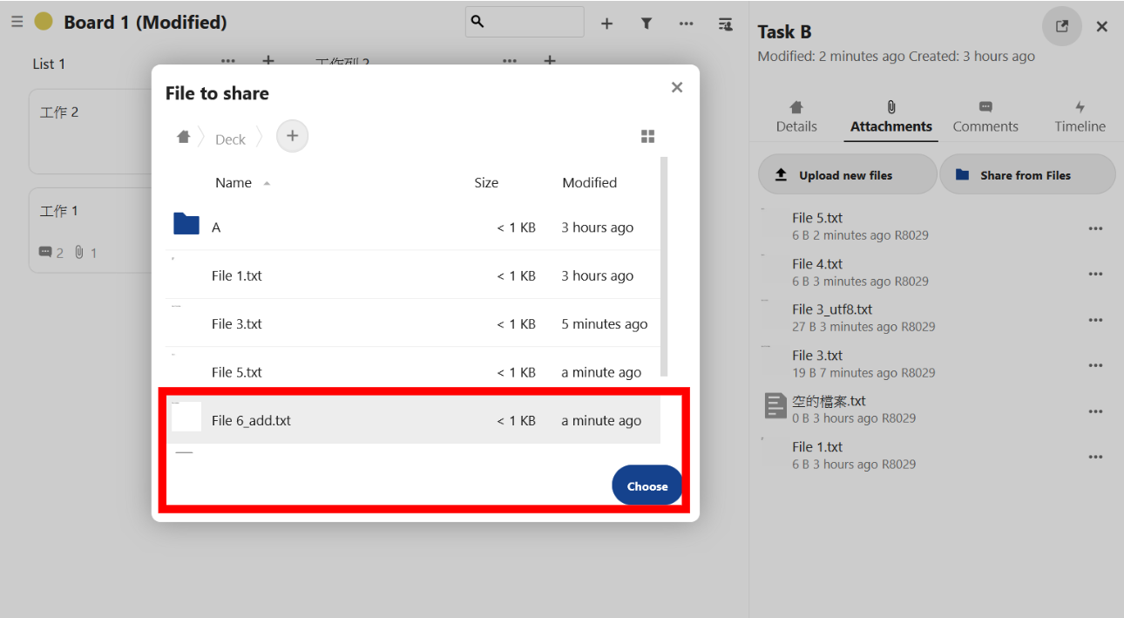
Task: Open the 工作 1 card
Action: pyautogui.click(x=91, y=230)
